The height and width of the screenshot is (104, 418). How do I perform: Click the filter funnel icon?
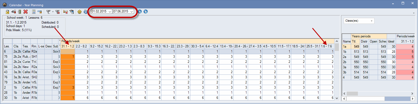click(x=48, y=12)
